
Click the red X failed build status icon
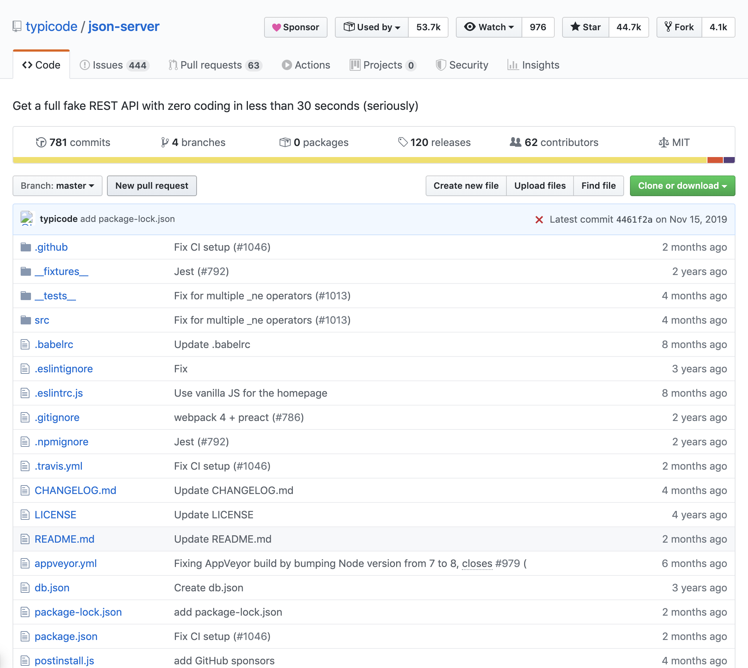point(539,219)
